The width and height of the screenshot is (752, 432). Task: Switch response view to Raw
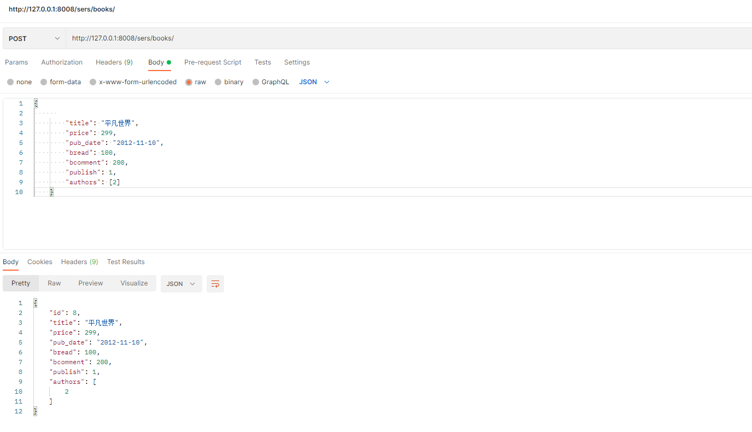click(54, 283)
